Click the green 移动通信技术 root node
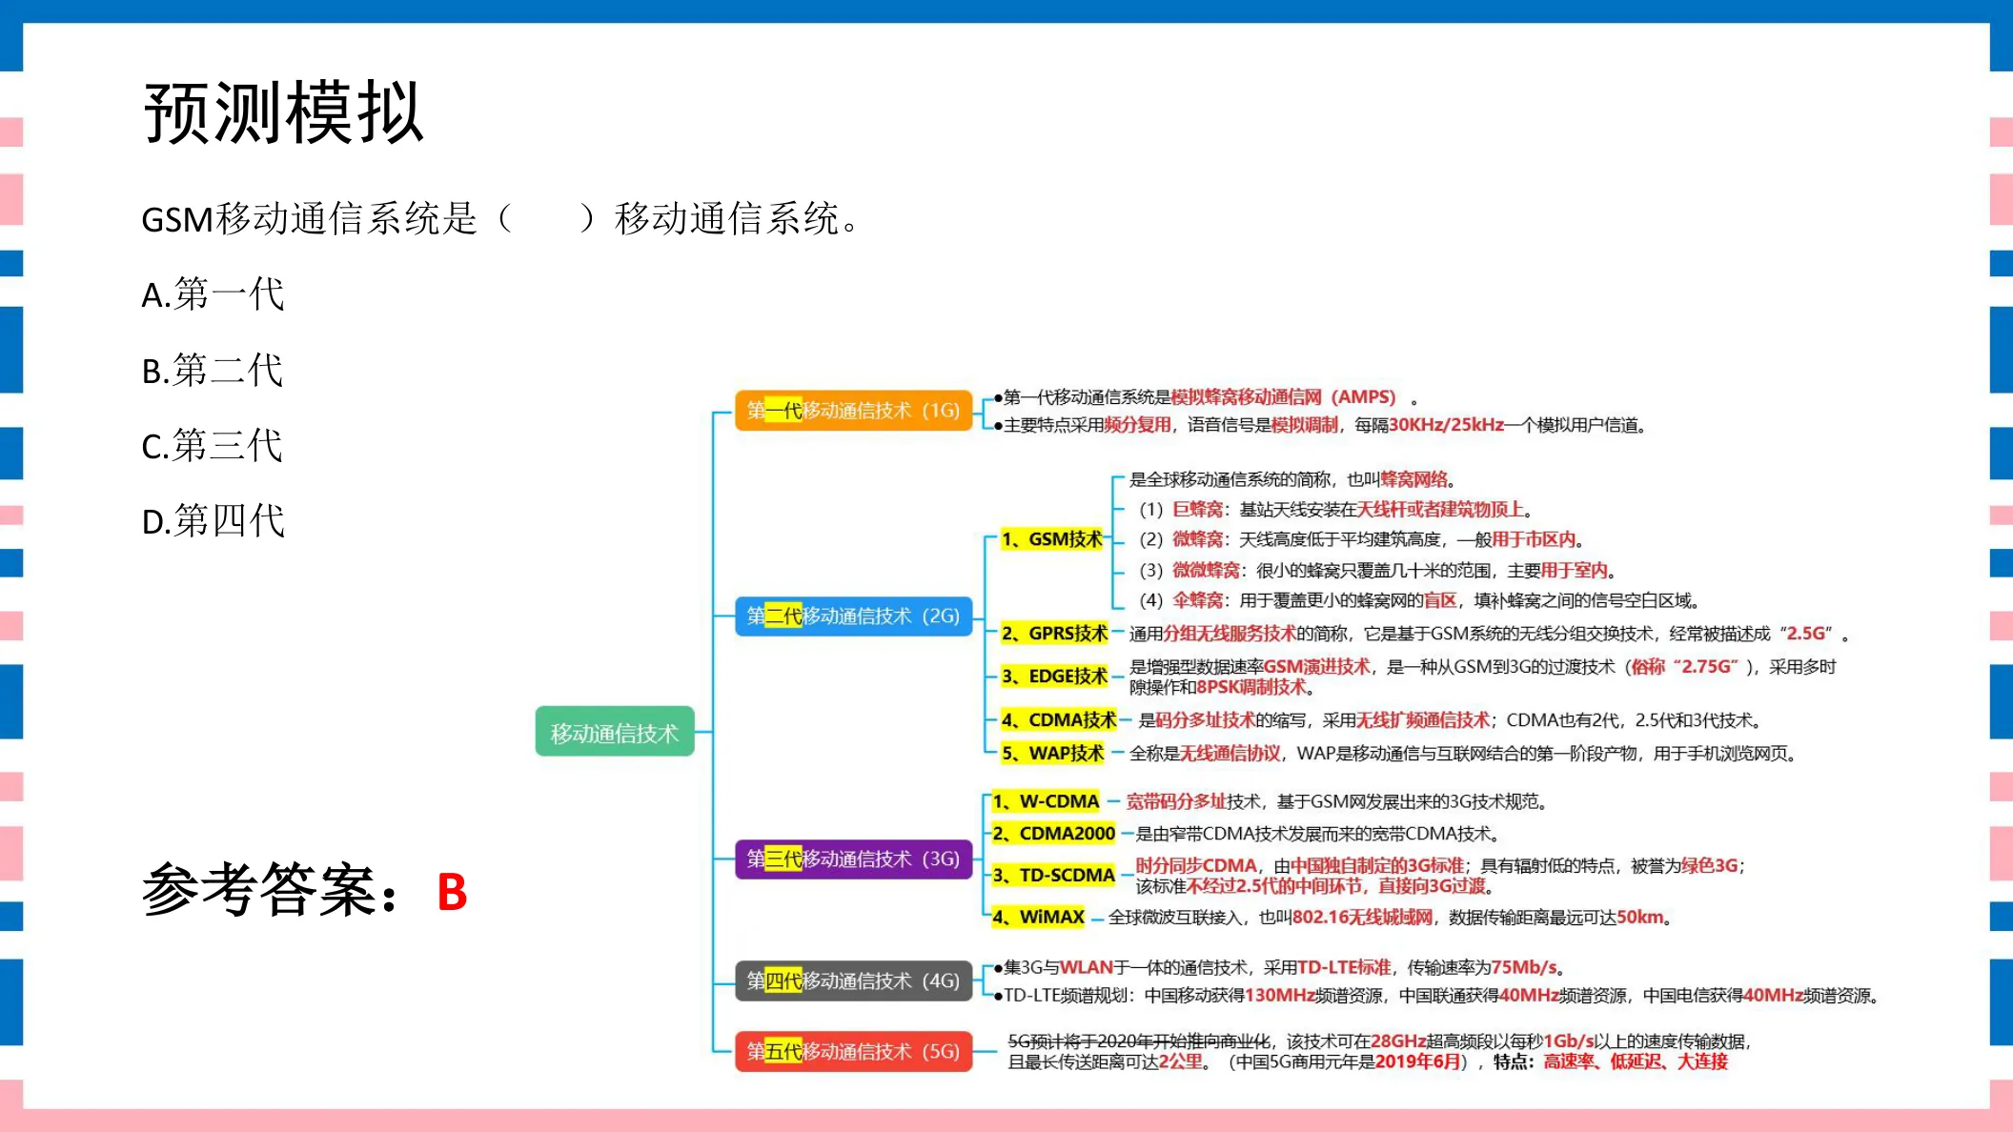The height and width of the screenshot is (1132, 2013). [x=615, y=732]
